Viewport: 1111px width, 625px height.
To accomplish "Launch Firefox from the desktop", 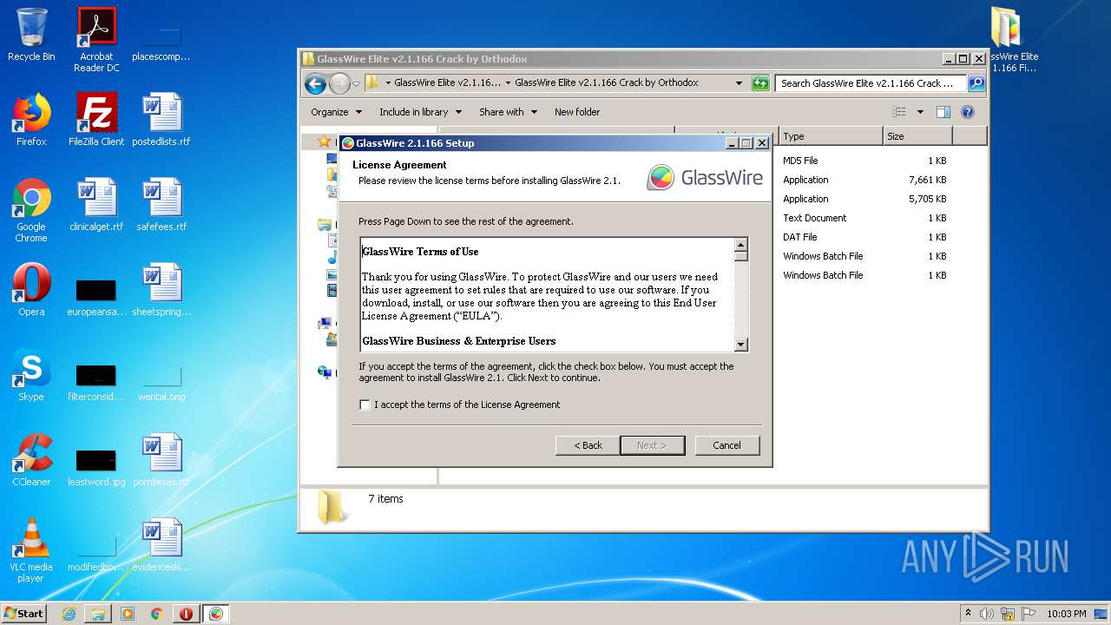I will [x=31, y=120].
